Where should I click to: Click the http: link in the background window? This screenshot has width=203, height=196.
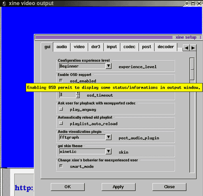click(24, 188)
